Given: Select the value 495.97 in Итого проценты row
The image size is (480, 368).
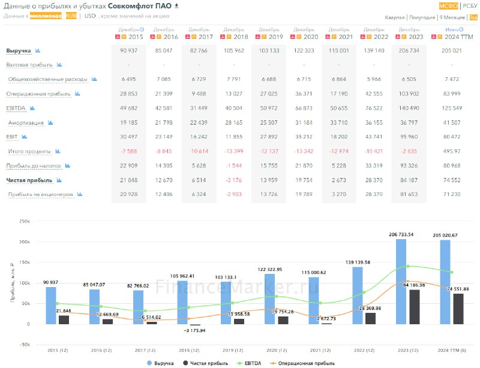Looking at the screenshot, I should (x=452, y=151).
